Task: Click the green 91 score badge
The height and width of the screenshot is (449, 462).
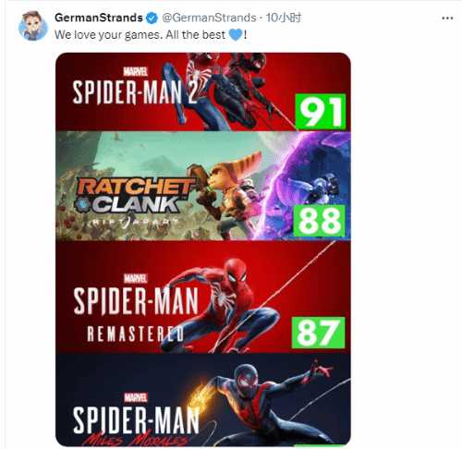Action: tap(321, 112)
